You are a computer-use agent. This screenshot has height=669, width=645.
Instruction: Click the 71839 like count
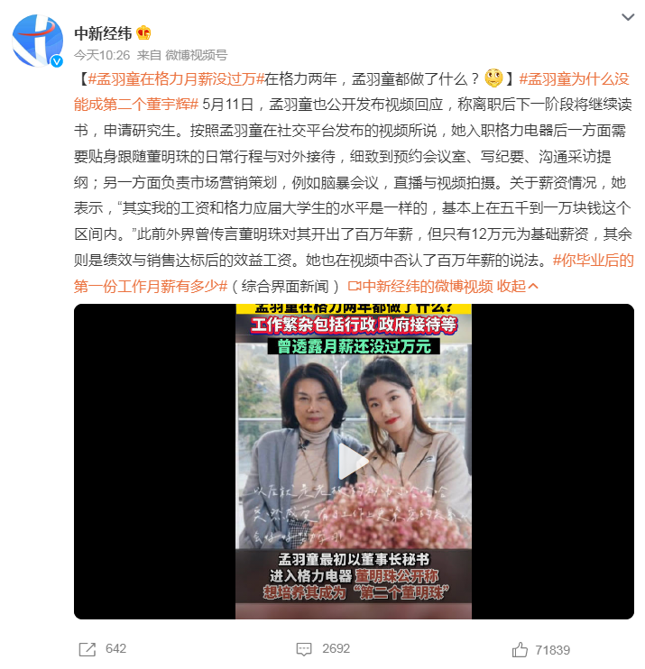[x=552, y=650]
